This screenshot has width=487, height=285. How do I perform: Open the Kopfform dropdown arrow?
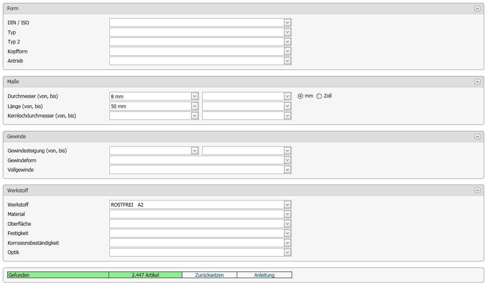pos(287,51)
